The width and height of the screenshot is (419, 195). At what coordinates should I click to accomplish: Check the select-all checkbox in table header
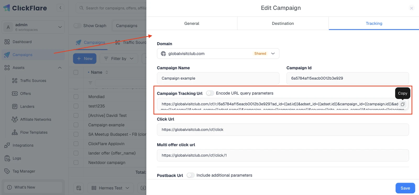click(x=76, y=72)
